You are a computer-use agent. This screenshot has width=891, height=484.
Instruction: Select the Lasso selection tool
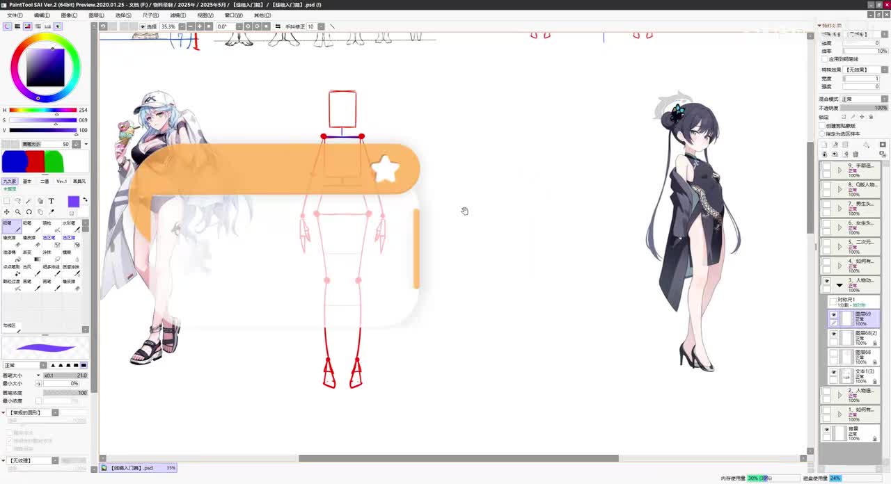[x=18, y=201]
